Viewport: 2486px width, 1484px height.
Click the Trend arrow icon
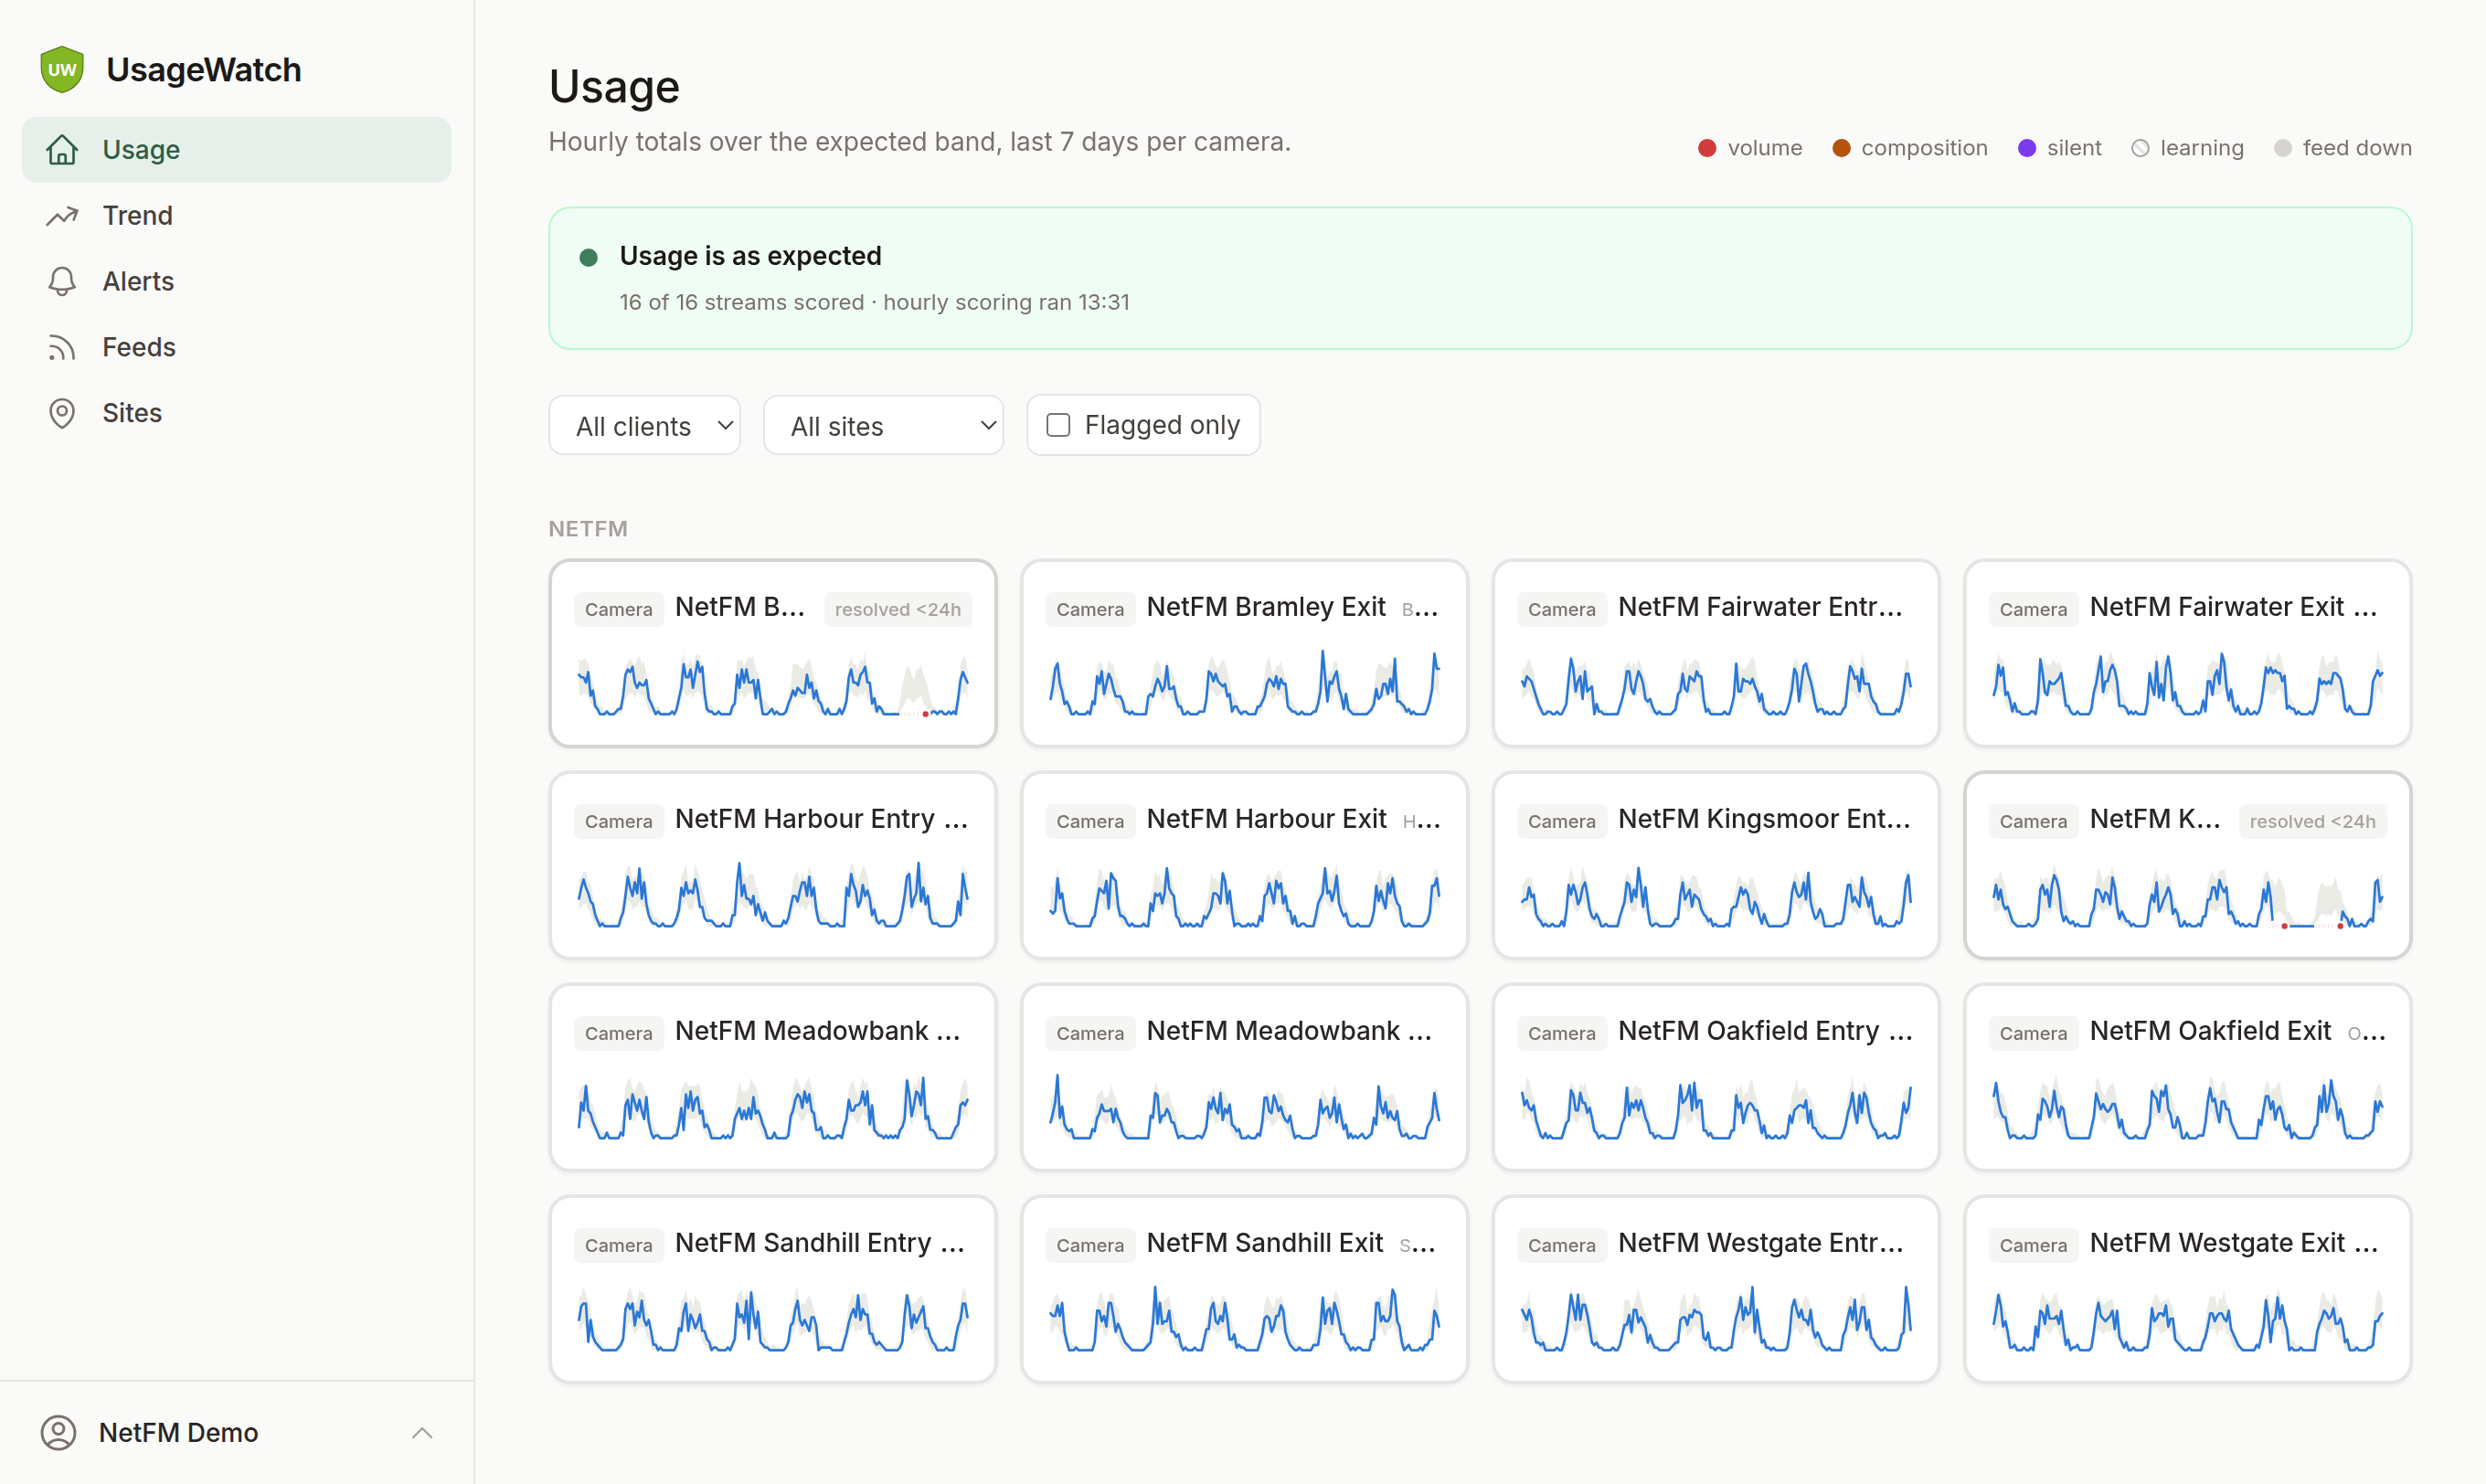pyautogui.click(x=62, y=216)
